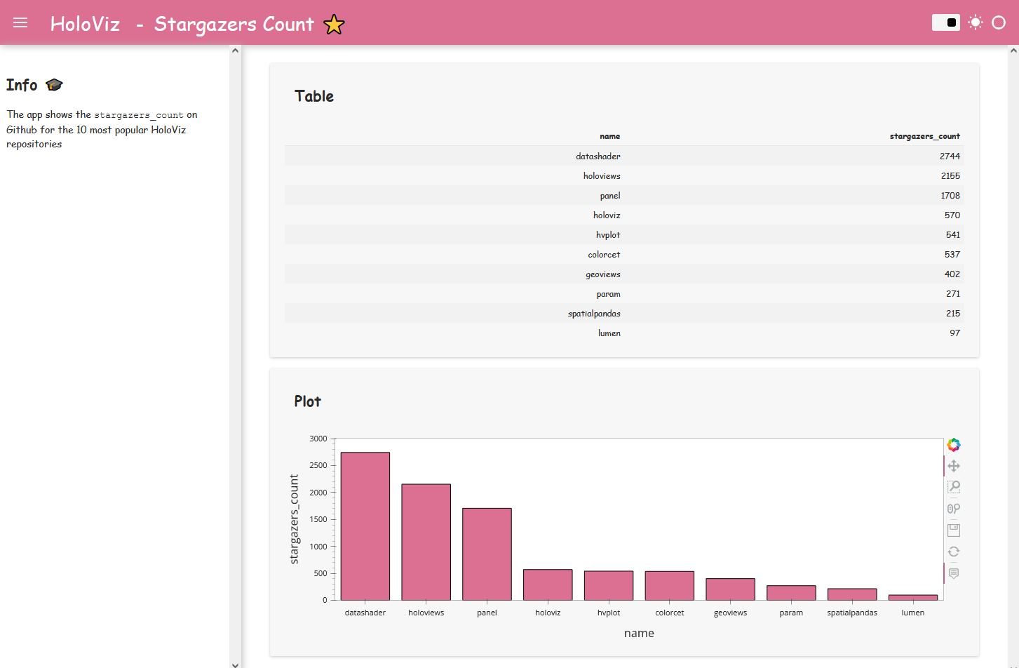Click the 271 stargazers count cell

click(x=952, y=293)
